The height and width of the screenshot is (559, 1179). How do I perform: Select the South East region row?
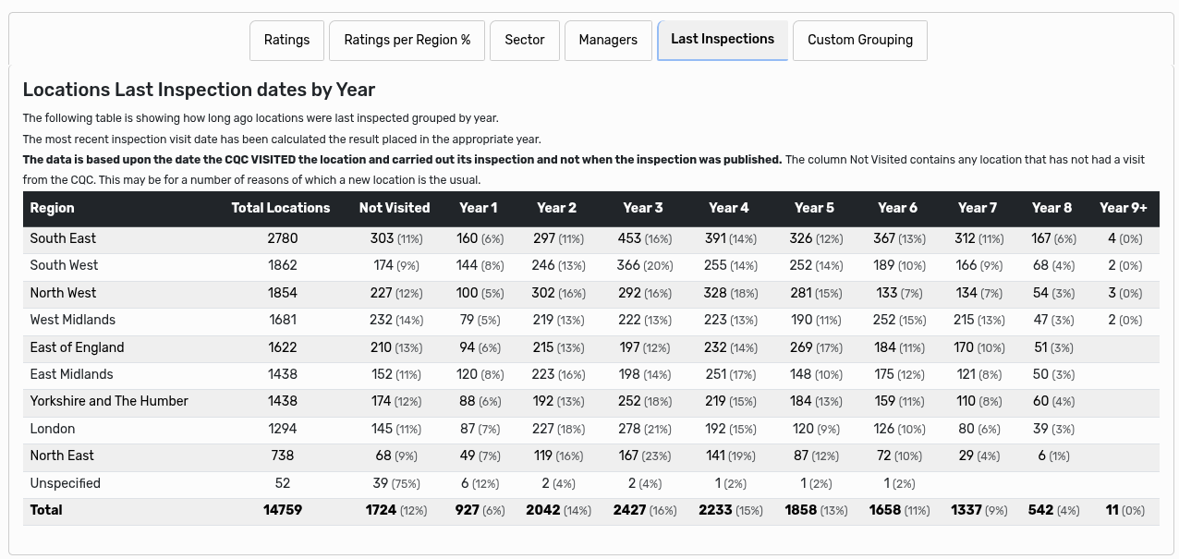point(63,238)
